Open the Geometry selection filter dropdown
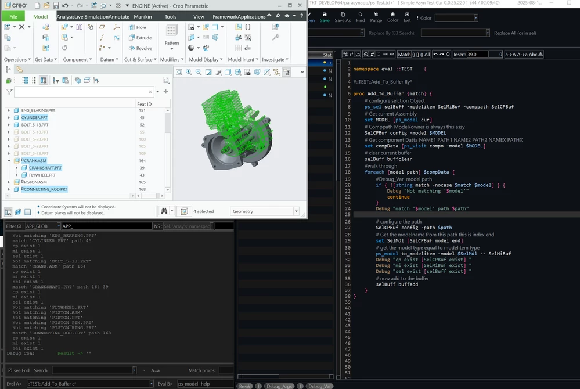The width and height of the screenshot is (580, 389). (296, 211)
